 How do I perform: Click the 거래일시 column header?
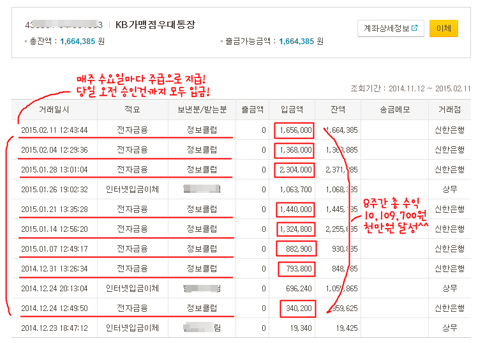[x=54, y=110]
